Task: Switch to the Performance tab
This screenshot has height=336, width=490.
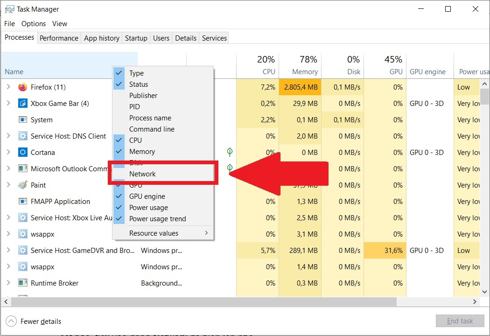Action: point(59,38)
